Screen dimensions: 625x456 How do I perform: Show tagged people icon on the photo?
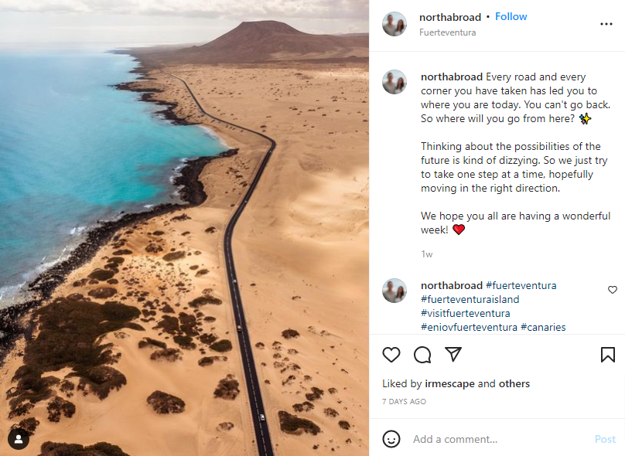click(x=19, y=438)
